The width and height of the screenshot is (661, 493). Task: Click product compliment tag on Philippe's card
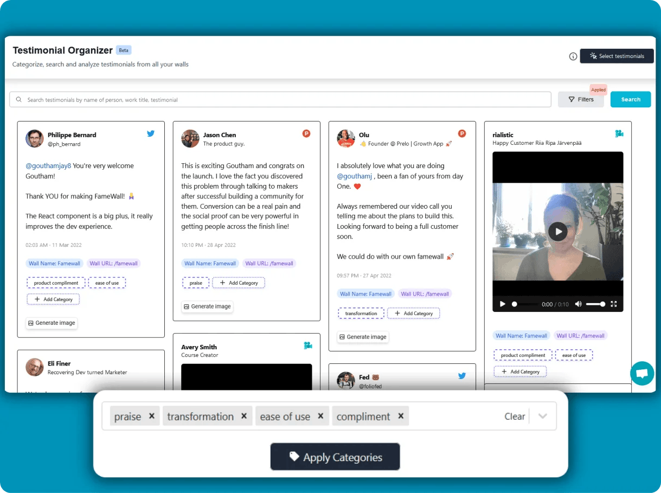56,283
